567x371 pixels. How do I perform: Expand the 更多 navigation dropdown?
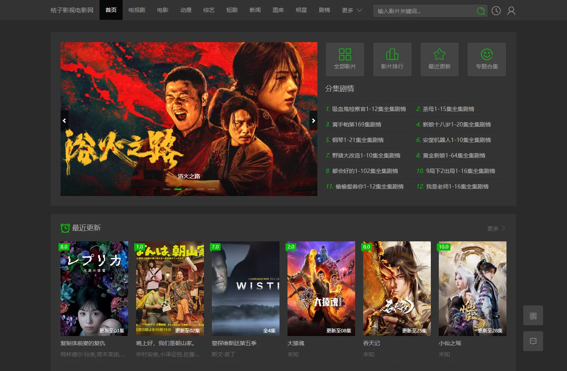tap(352, 10)
